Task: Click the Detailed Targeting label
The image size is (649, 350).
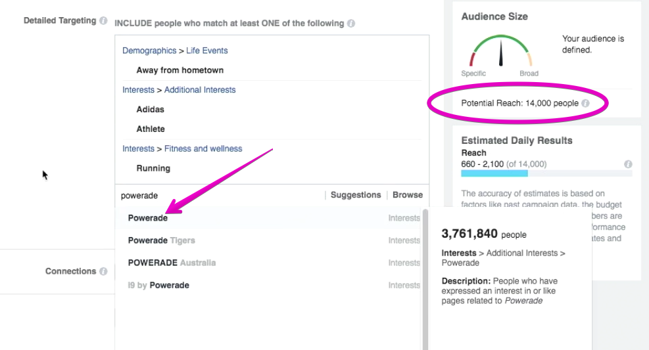Action: coord(60,20)
